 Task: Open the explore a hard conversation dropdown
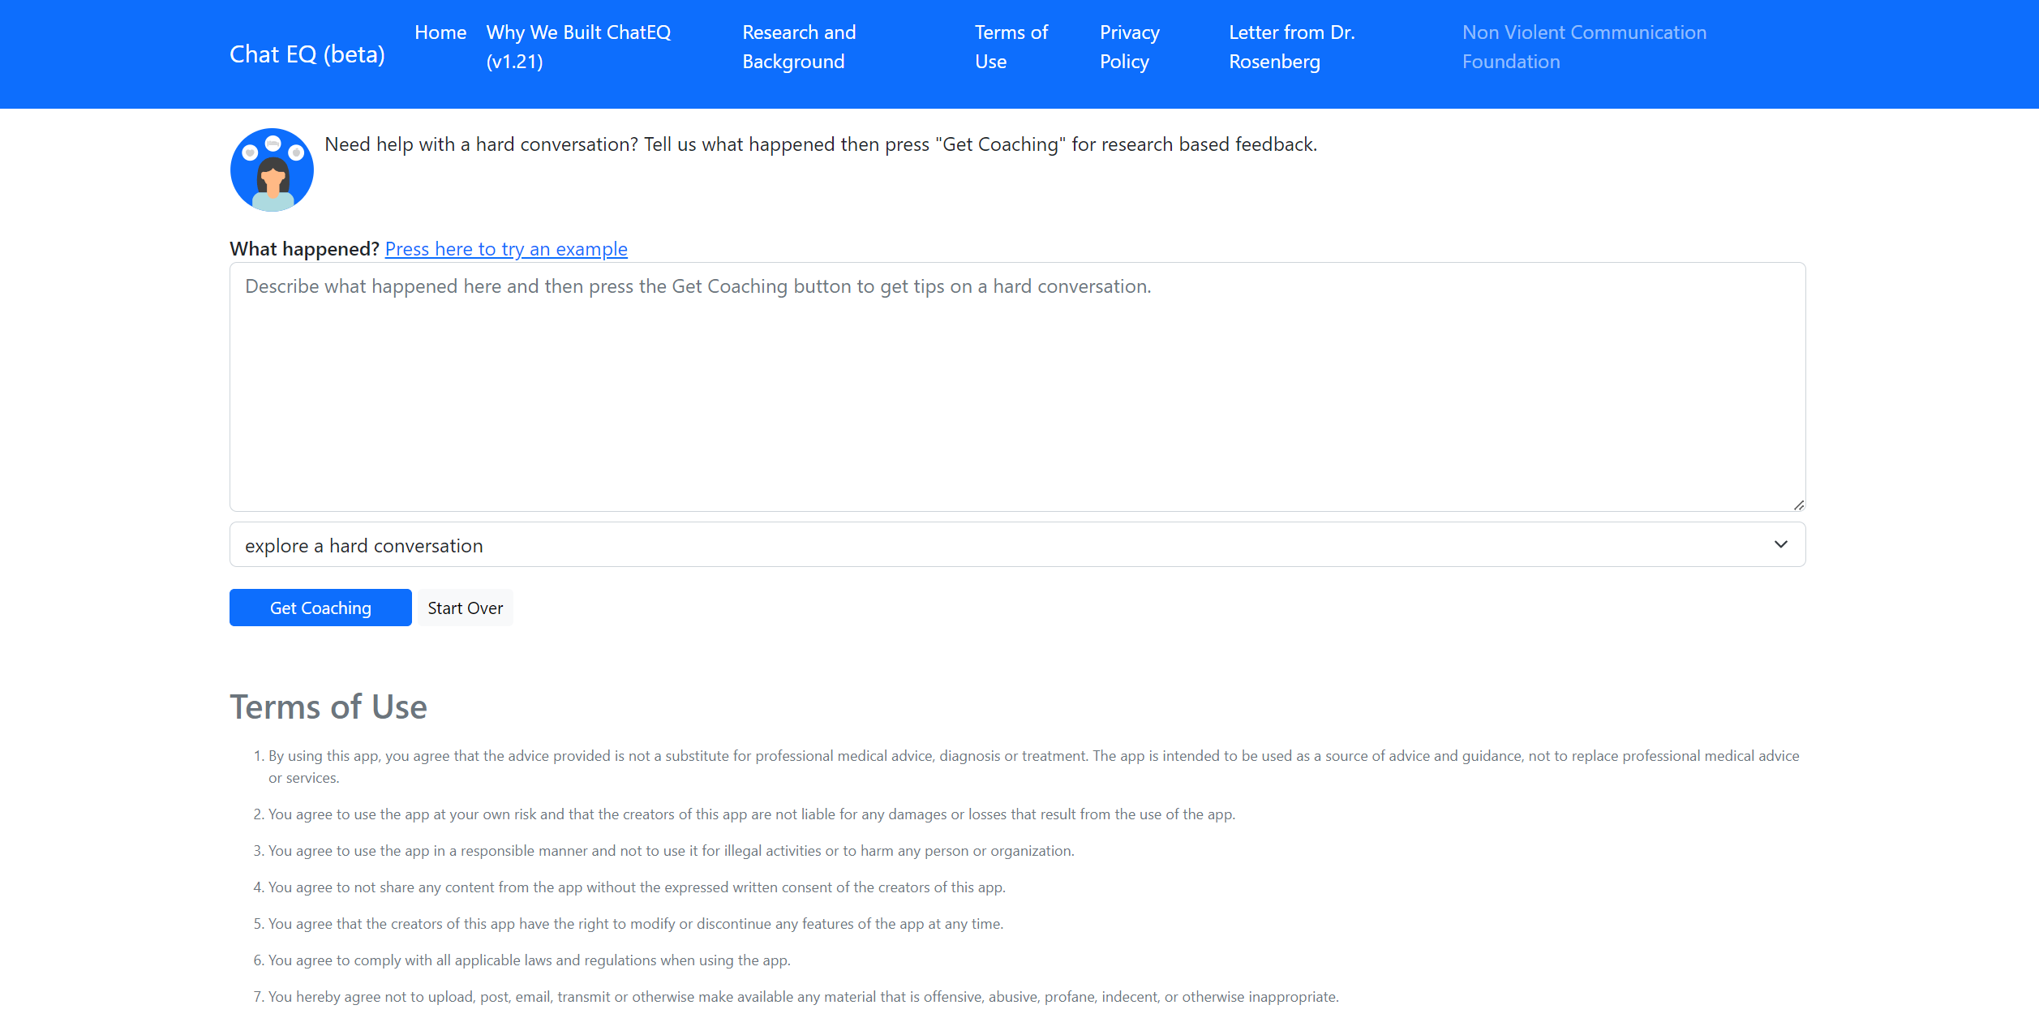click(x=1016, y=544)
